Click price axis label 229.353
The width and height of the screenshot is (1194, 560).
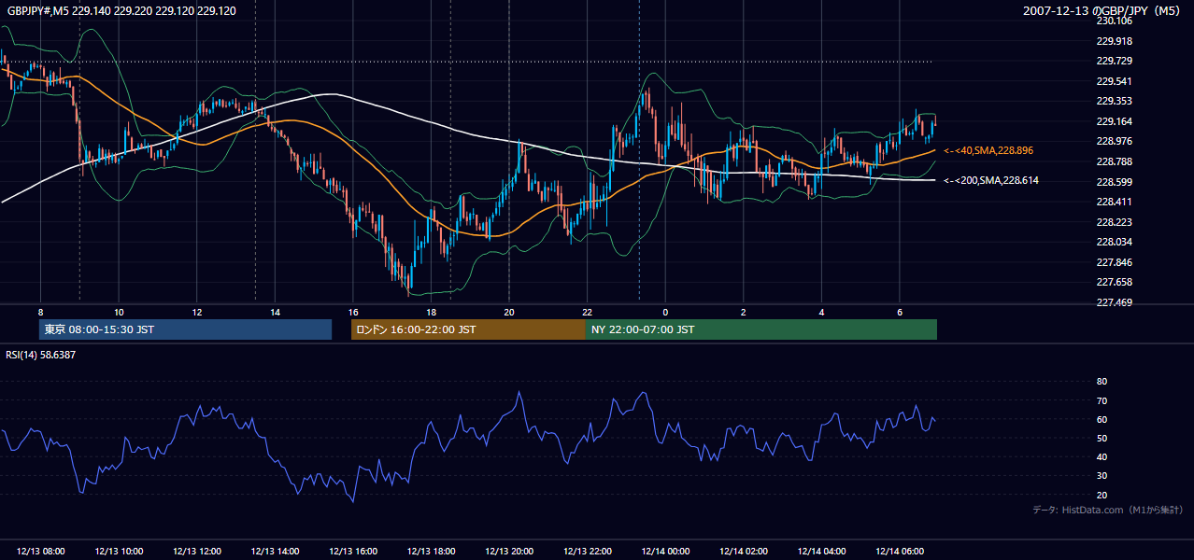(1113, 101)
